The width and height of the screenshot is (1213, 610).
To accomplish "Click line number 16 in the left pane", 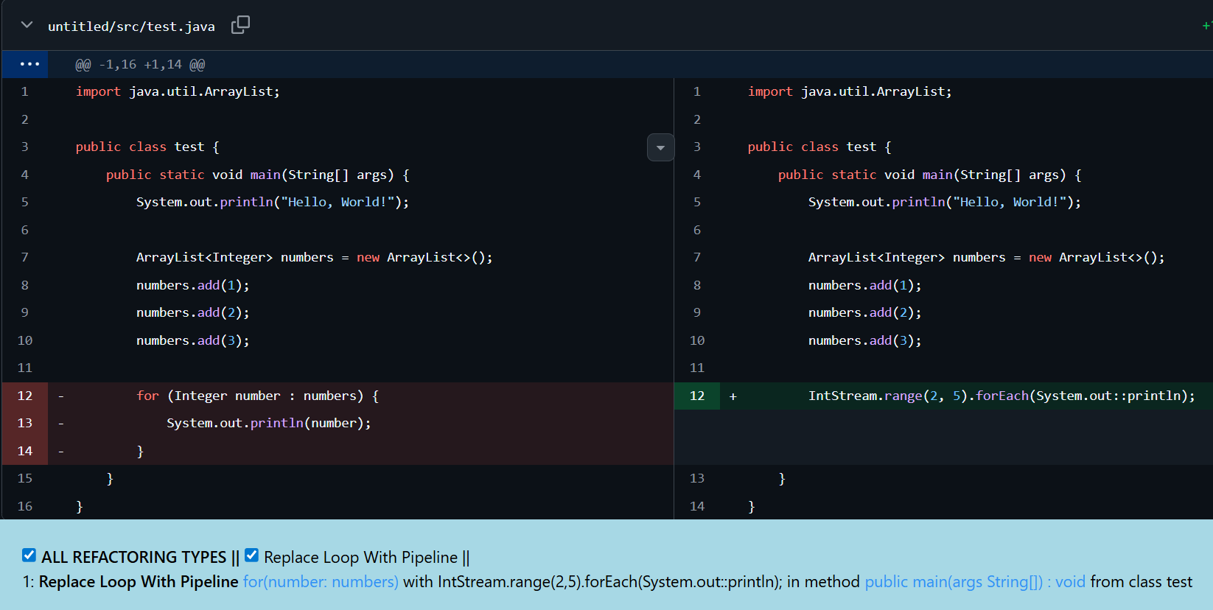I will coord(25,506).
